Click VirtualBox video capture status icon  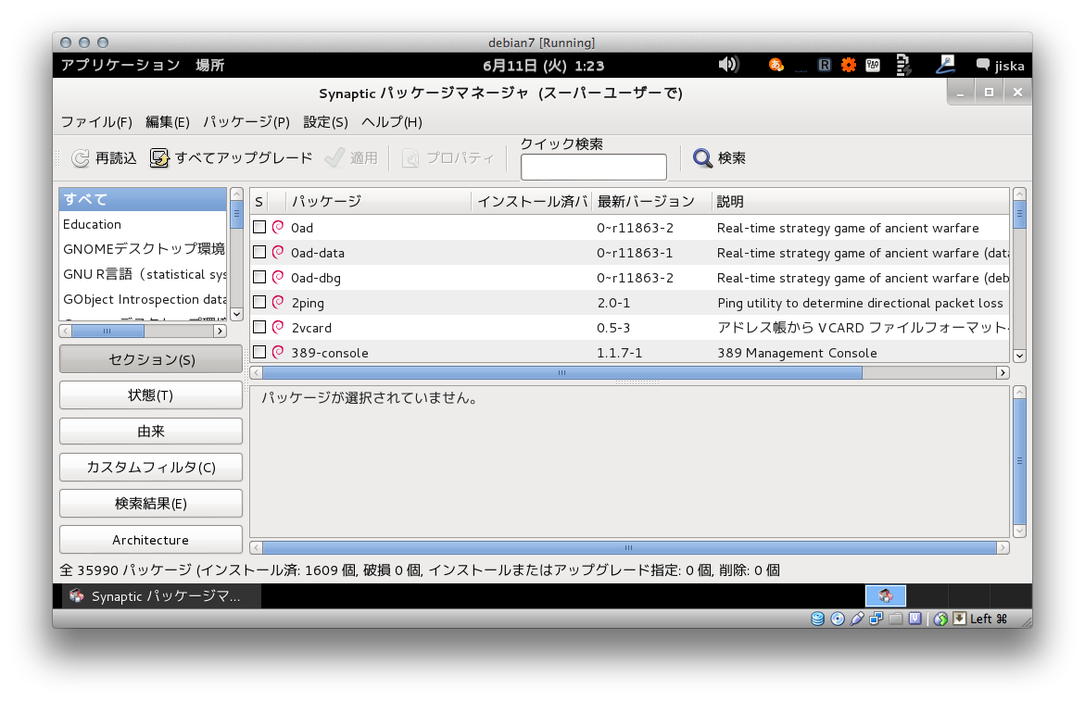[x=915, y=619]
